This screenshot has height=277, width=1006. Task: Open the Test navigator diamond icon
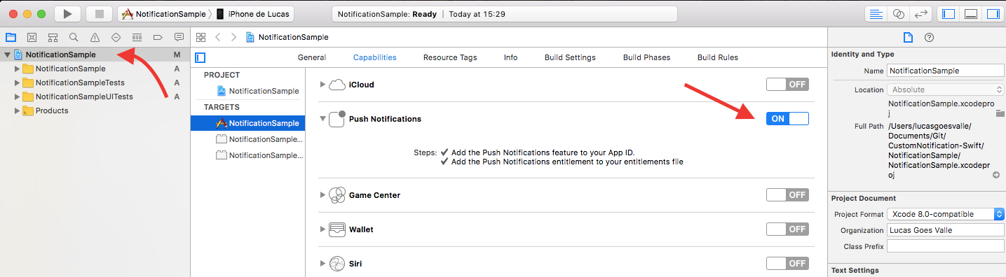(116, 37)
